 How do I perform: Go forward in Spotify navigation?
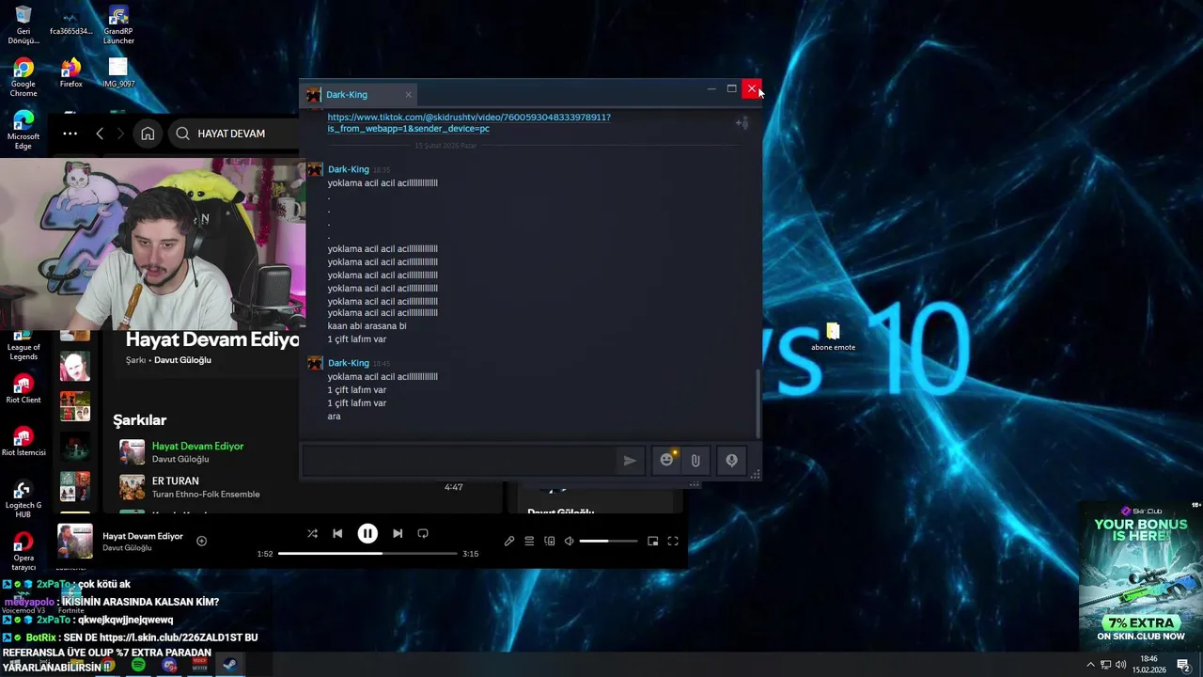point(120,134)
